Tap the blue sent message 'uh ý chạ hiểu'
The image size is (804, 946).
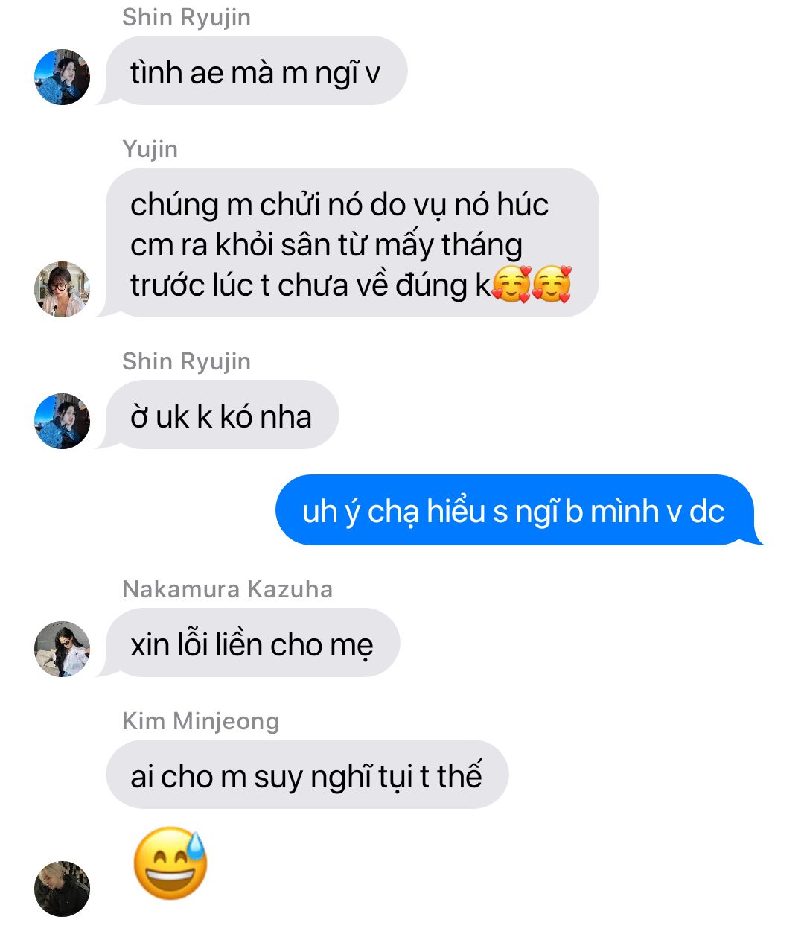[x=514, y=510]
